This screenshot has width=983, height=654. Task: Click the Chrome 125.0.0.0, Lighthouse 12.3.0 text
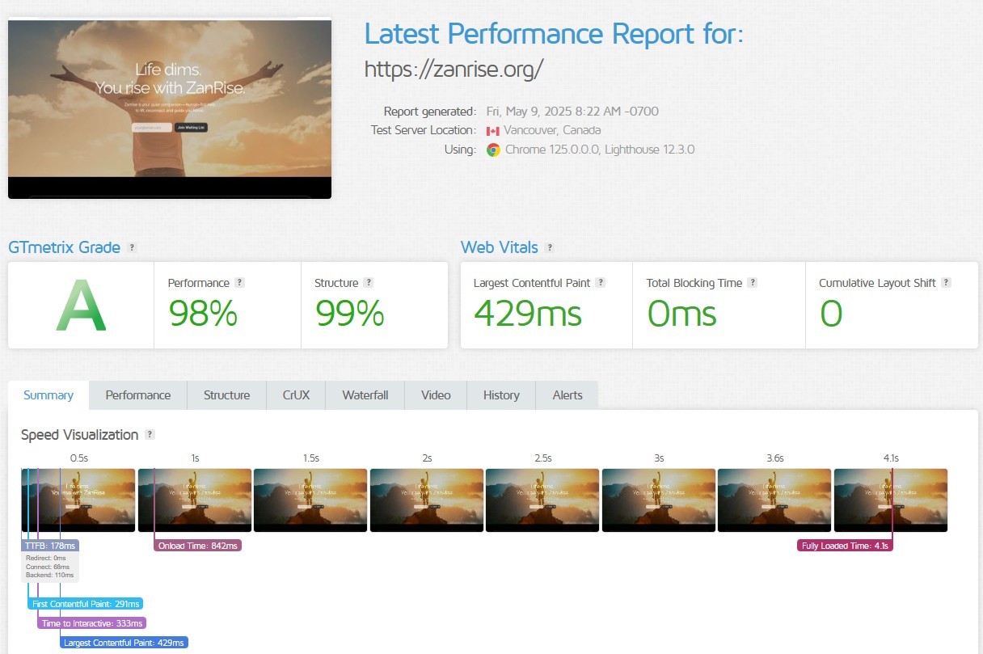point(600,150)
